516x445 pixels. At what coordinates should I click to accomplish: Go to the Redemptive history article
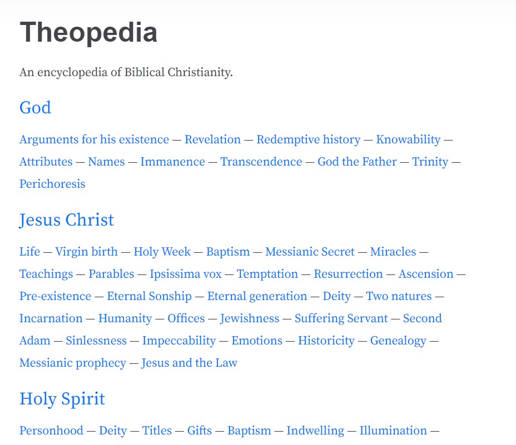[308, 139]
